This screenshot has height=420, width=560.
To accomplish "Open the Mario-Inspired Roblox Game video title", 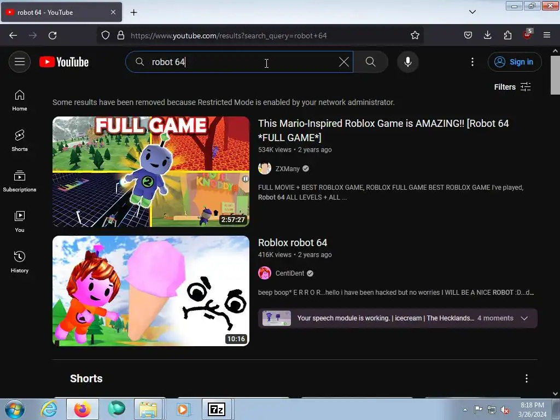I will pyautogui.click(x=383, y=130).
